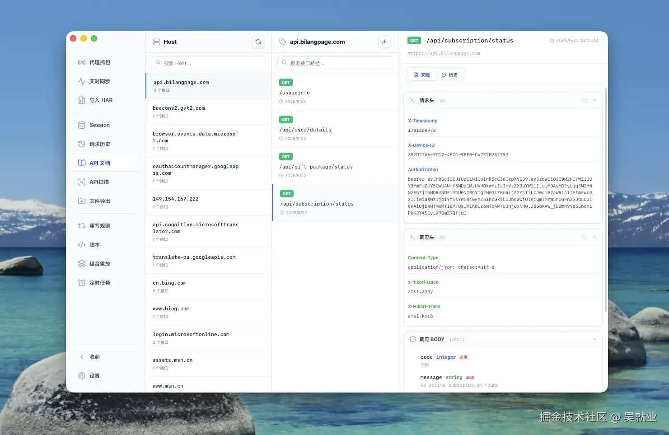The height and width of the screenshot is (435, 669).
Task: Select host beacons2.gvt2.com
Action: click(x=208, y=112)
